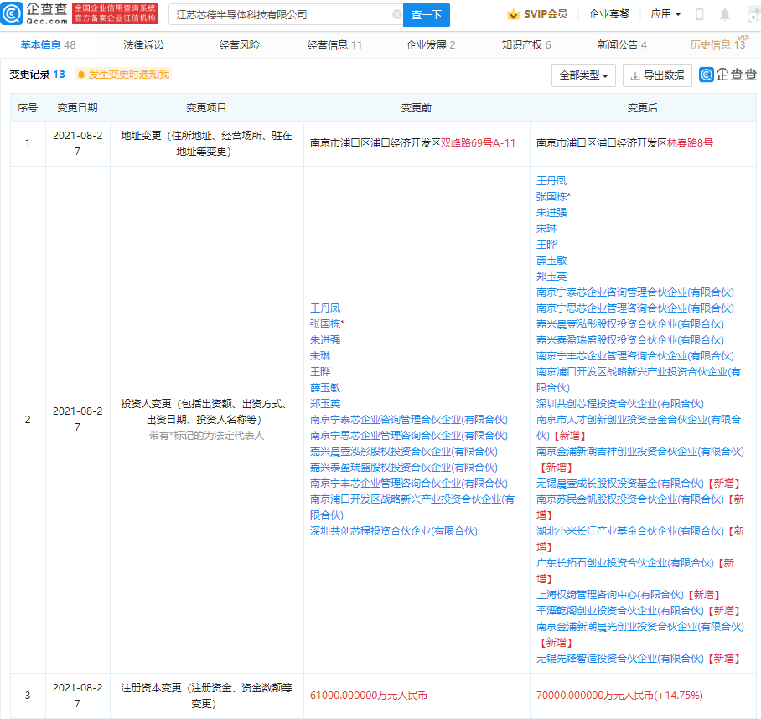Open 朱进强 in the 变更后 column
The image size is (761, 719).
(551, 213)
